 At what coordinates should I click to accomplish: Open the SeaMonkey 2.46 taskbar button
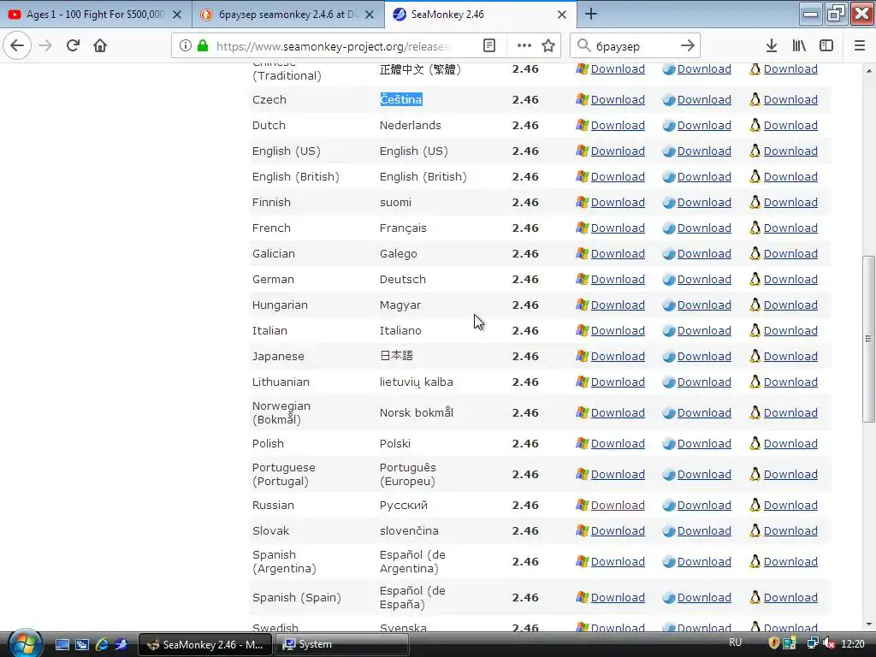[x=204, y=645]
